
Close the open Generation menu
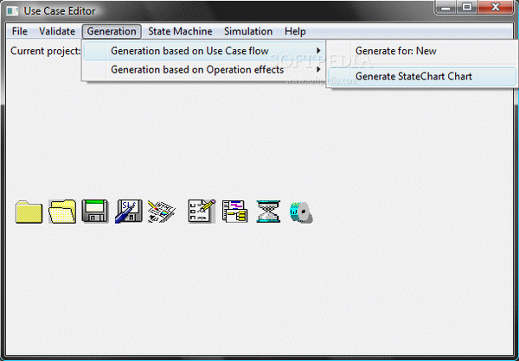112,31
